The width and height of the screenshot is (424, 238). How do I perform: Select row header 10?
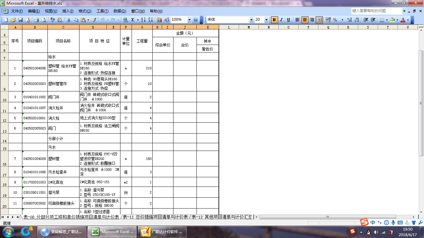pyautogui.click(x=4, y=97)
